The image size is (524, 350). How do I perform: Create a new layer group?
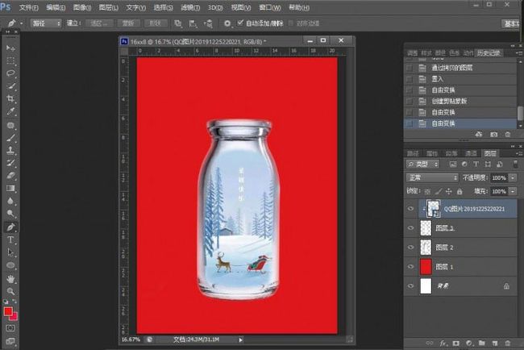[x=481, y=343]
